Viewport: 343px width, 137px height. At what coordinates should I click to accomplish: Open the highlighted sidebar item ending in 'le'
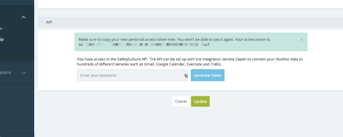tap(2, 40)
